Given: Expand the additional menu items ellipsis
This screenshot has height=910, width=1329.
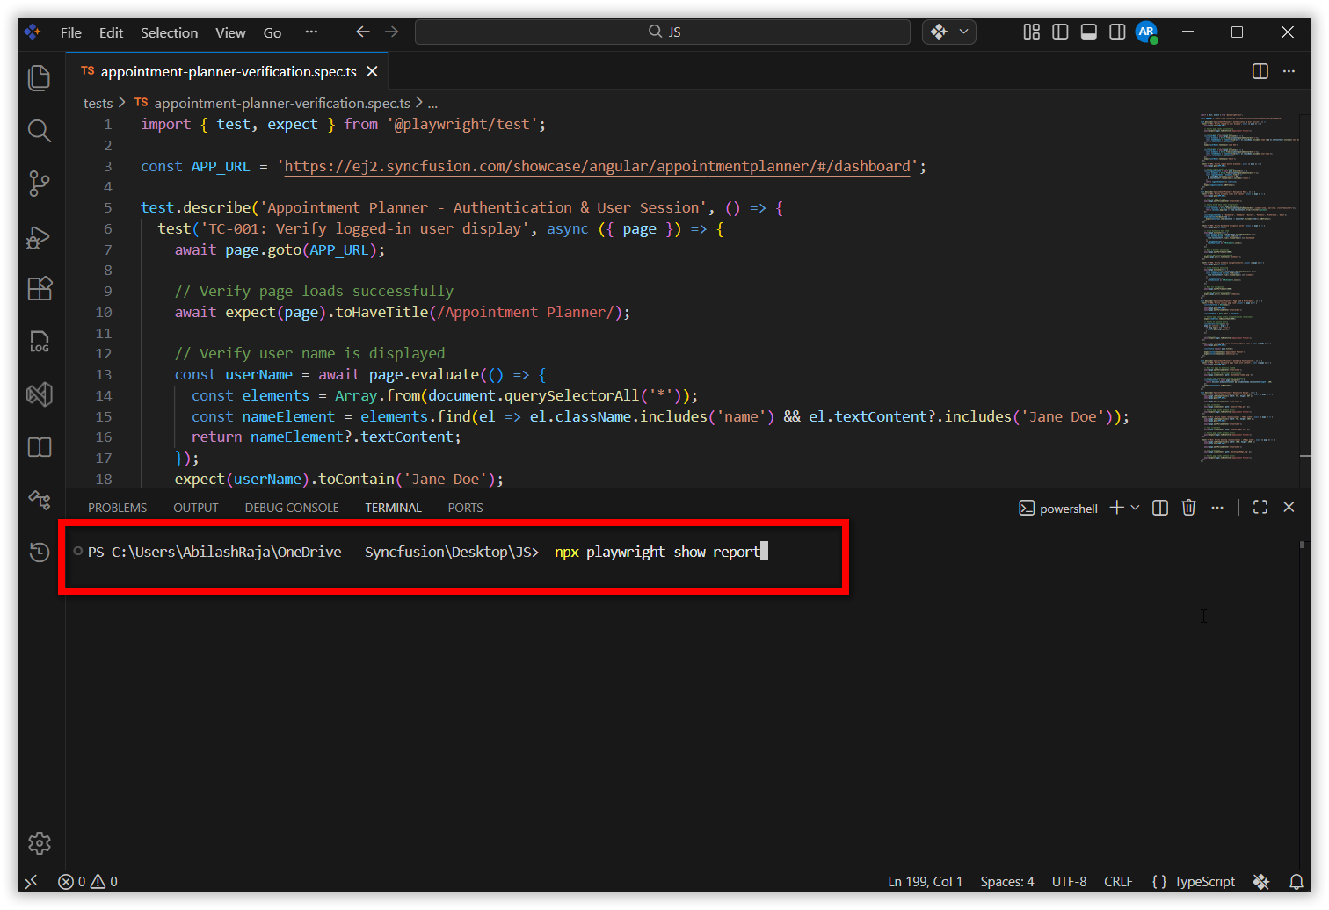Looking at the screenshot, I should coord(311,32).
